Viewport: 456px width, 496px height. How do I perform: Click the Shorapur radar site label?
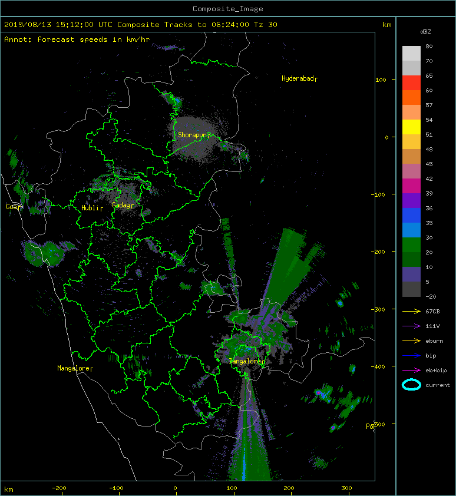192,135
